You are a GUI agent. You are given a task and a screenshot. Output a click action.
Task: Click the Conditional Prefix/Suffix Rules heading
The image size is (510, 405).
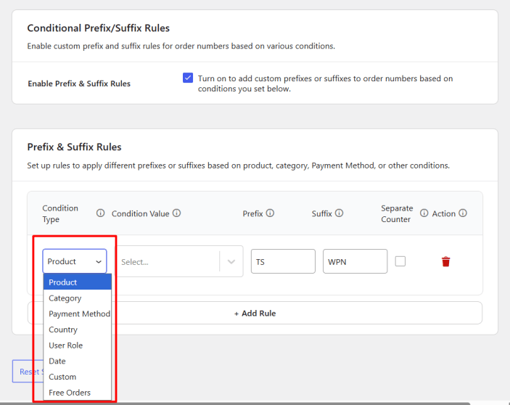[x=98, y=28]
